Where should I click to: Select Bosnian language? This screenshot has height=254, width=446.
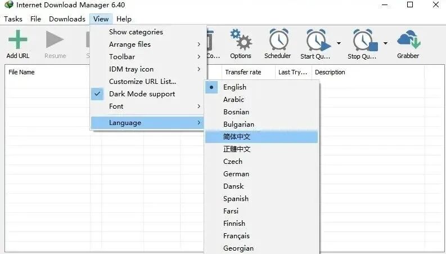point(262,112)
